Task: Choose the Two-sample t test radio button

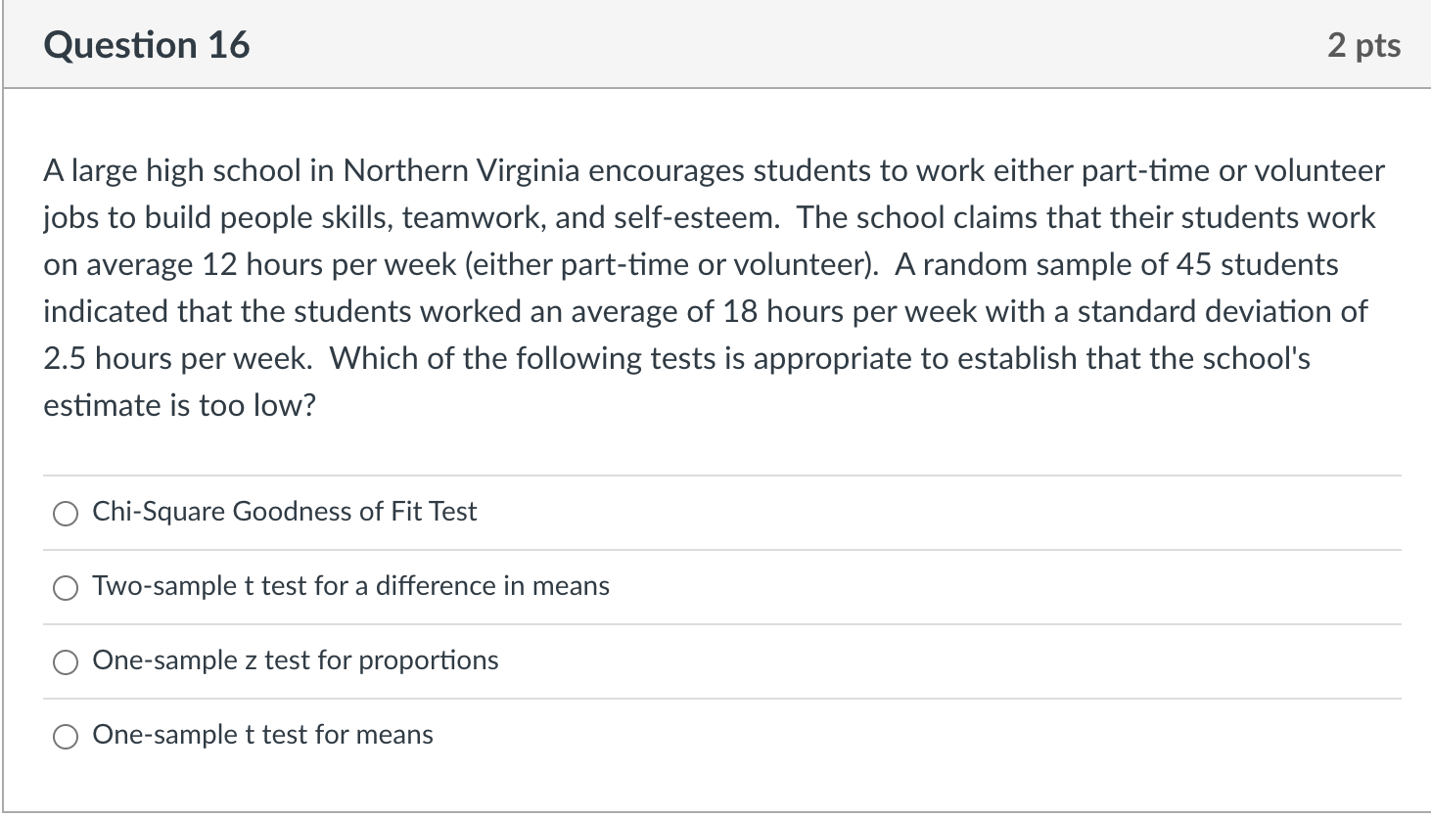Action: tap(66, 588)
